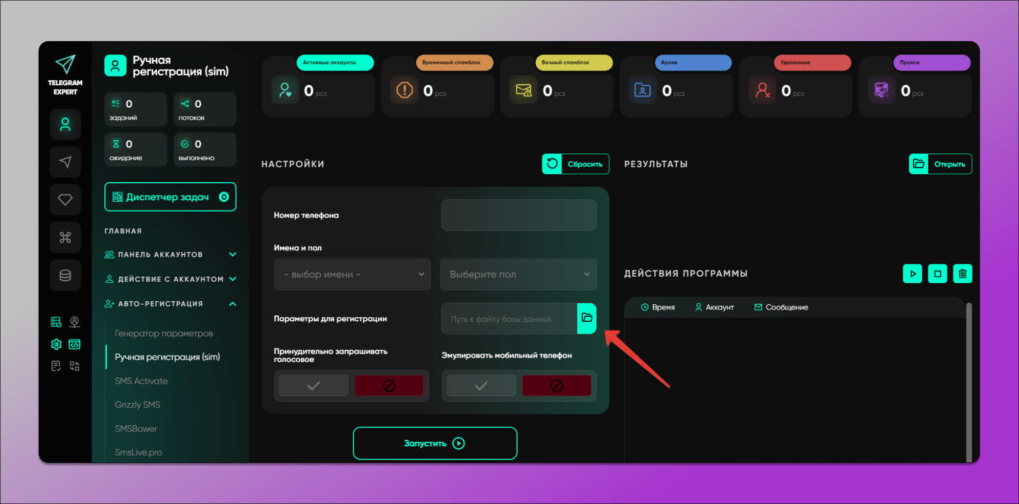Screen dimensions: 1019x504
Task: Stop program actions with square icon
Action: coord(937,274)
